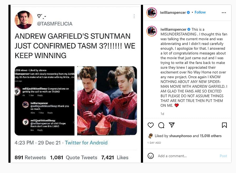236x173 pixels.
Task: Click the Twitter for Android link
Action: [86, 143]
